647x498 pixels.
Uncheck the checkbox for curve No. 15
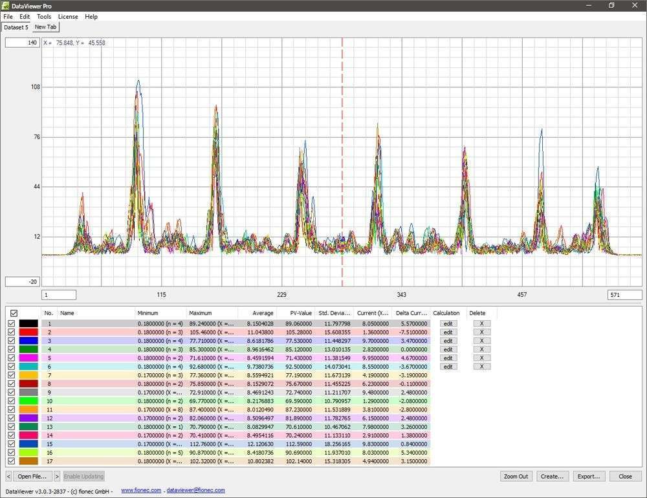click(x=11, y=444)
